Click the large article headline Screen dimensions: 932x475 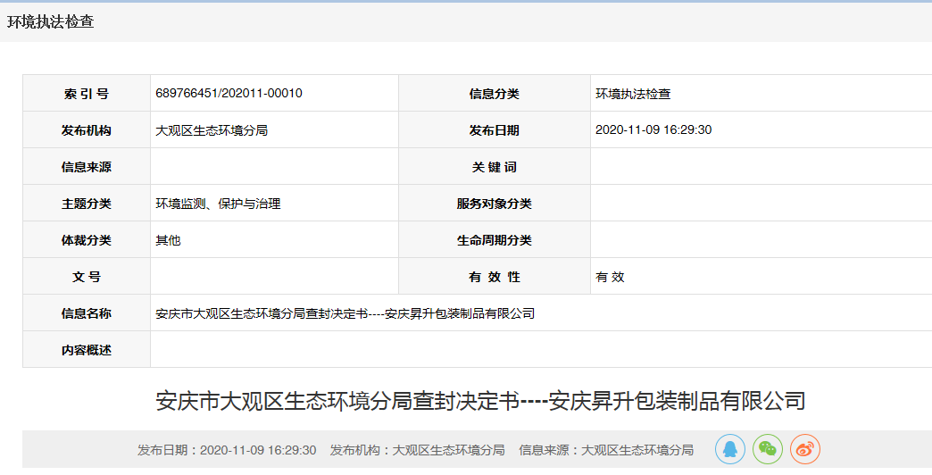click(x=480, y=401)
